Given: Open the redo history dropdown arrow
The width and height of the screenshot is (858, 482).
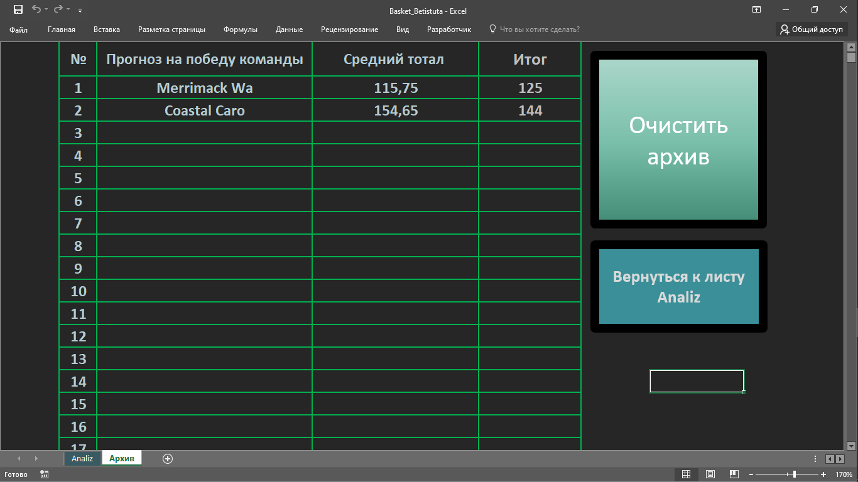Looking at the screenshot, I should [68, 10].
